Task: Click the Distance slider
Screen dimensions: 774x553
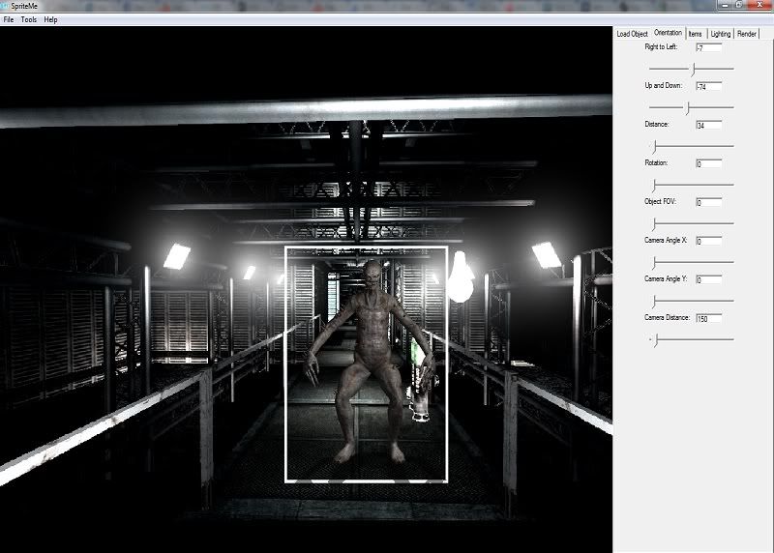Action: 692,146
